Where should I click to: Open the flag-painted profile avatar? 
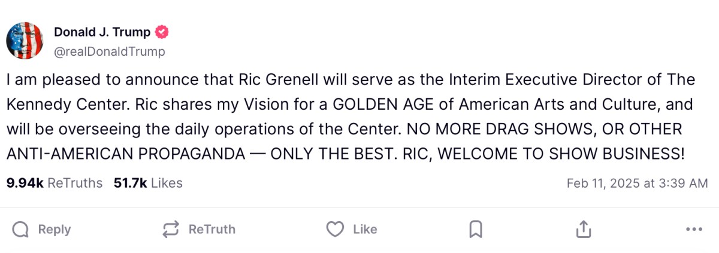coord(25,41)
